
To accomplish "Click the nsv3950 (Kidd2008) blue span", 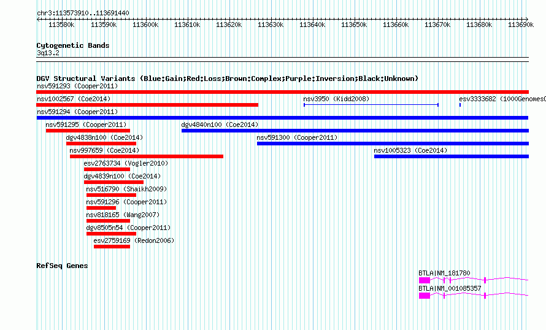I will (x=371, y=105).
